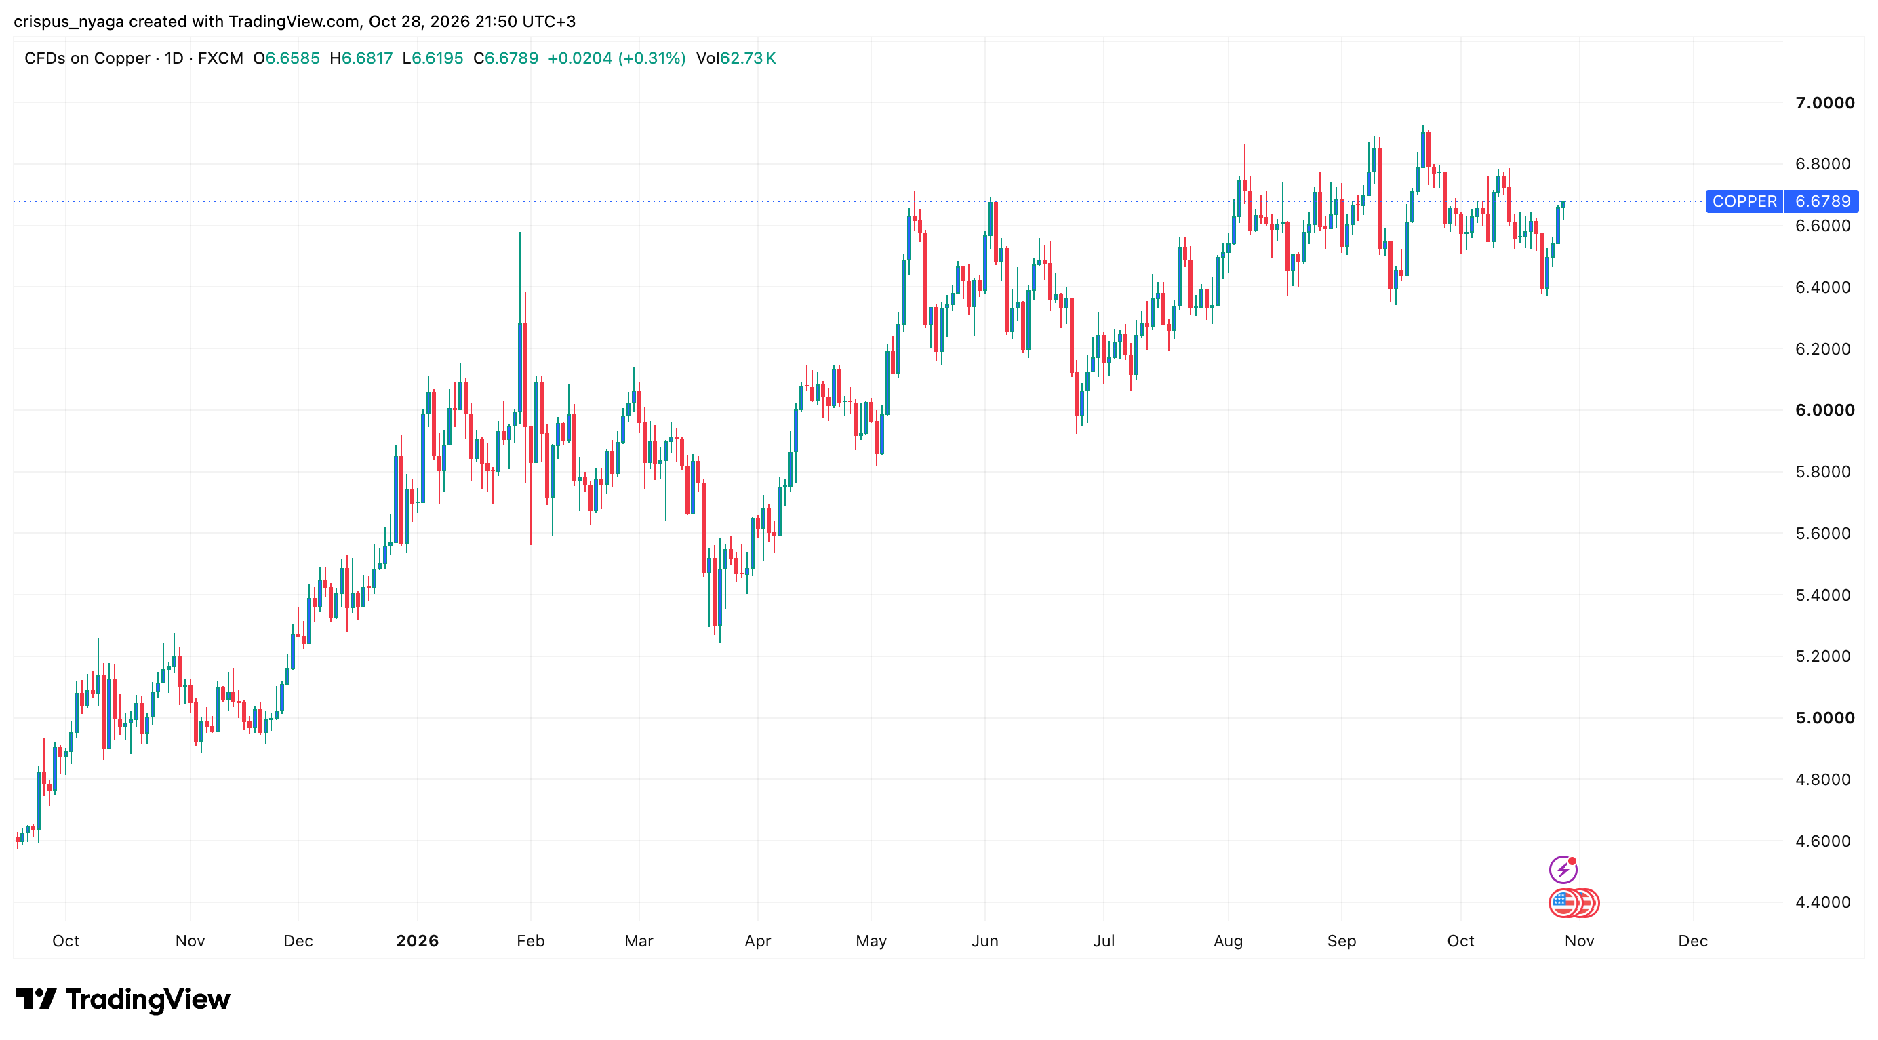Click the Mar label on time axis
Screen dimensions: 1878x1040
[x=639, y=941]
